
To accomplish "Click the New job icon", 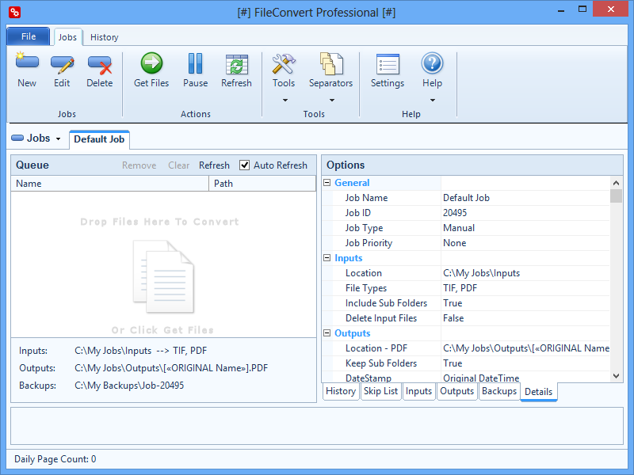I will [27, 63].
